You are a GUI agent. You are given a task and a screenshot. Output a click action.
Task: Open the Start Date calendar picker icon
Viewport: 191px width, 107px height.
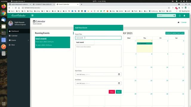tap(119, 74)
